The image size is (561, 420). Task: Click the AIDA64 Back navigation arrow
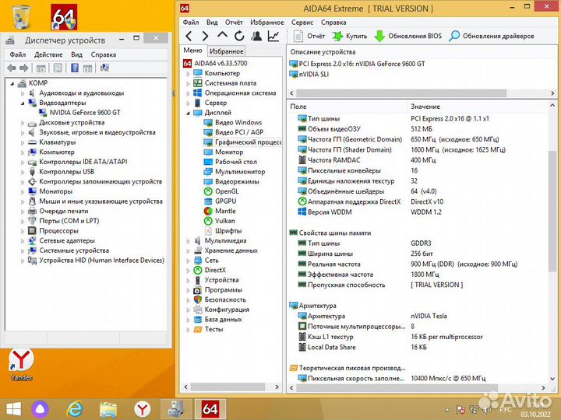188,36
